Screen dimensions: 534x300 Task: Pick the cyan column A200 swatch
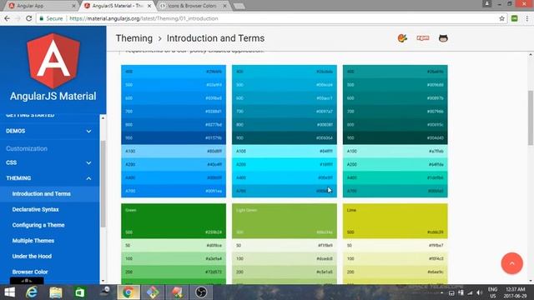284,164
